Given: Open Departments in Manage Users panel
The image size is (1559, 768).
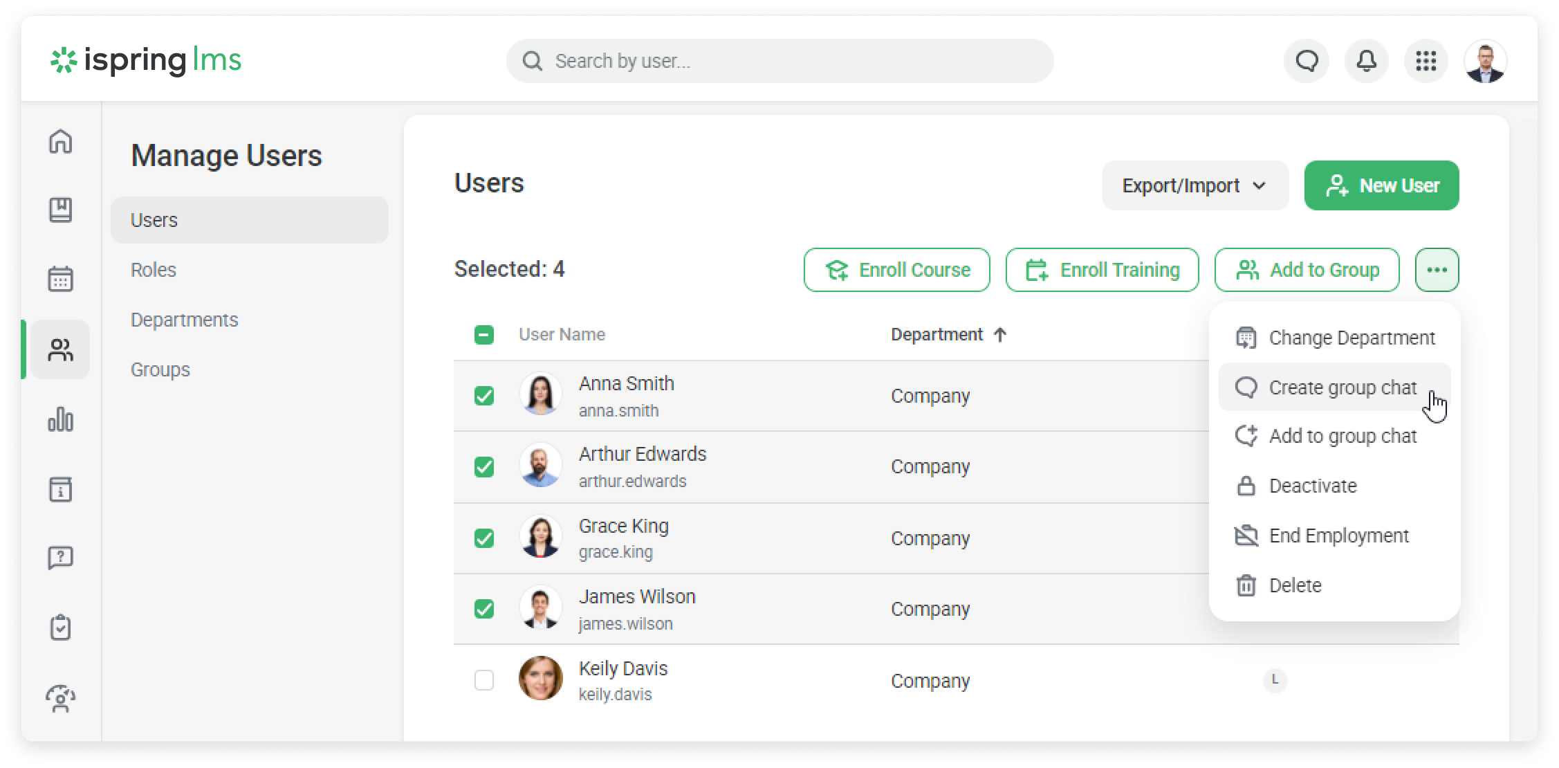Looking at the screenshot, I should tap(184, 320).
